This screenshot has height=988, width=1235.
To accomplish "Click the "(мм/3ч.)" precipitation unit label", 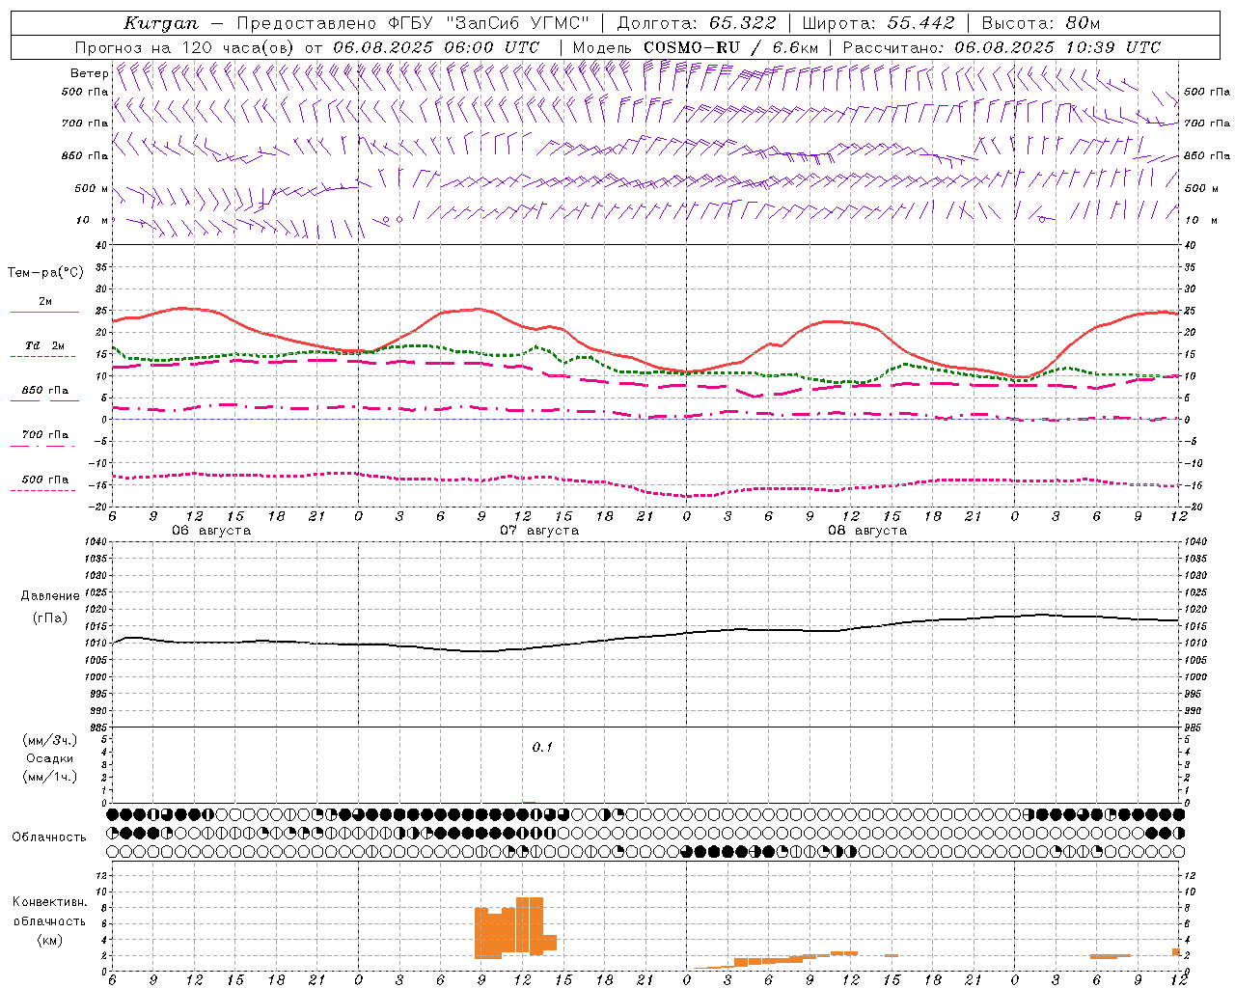I will point(50,740).
